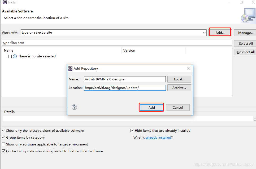This screenshot has height=169, width=256.
Task: Click the help question mark icon
Action: click(x=74, y=107)
